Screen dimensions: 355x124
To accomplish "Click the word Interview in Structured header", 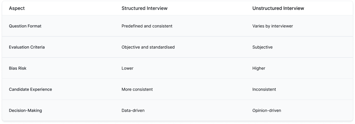I will point(158,8).
